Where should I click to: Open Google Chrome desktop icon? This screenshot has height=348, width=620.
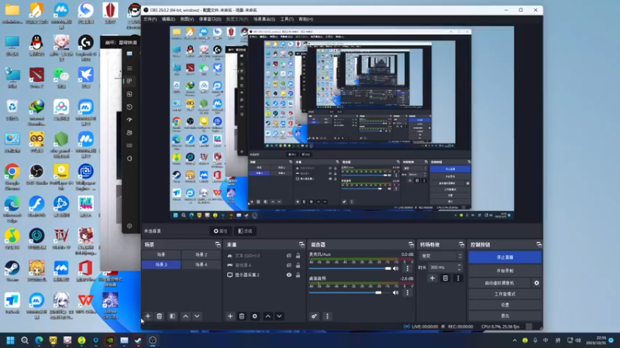[12, 177]
